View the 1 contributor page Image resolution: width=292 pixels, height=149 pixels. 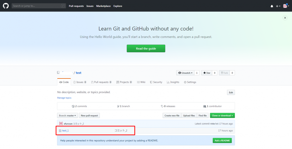click(x=212, y=106)
